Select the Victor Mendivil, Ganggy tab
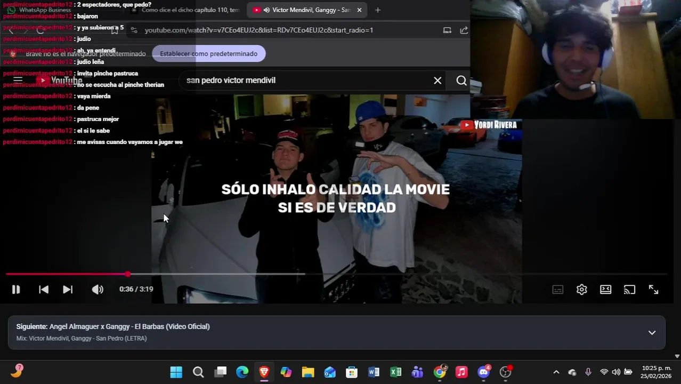 306,10
